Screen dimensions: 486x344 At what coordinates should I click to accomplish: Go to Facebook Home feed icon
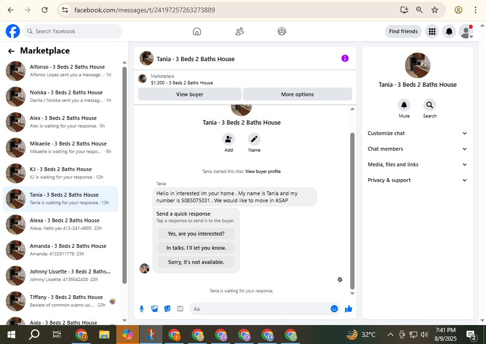(197, 31)
